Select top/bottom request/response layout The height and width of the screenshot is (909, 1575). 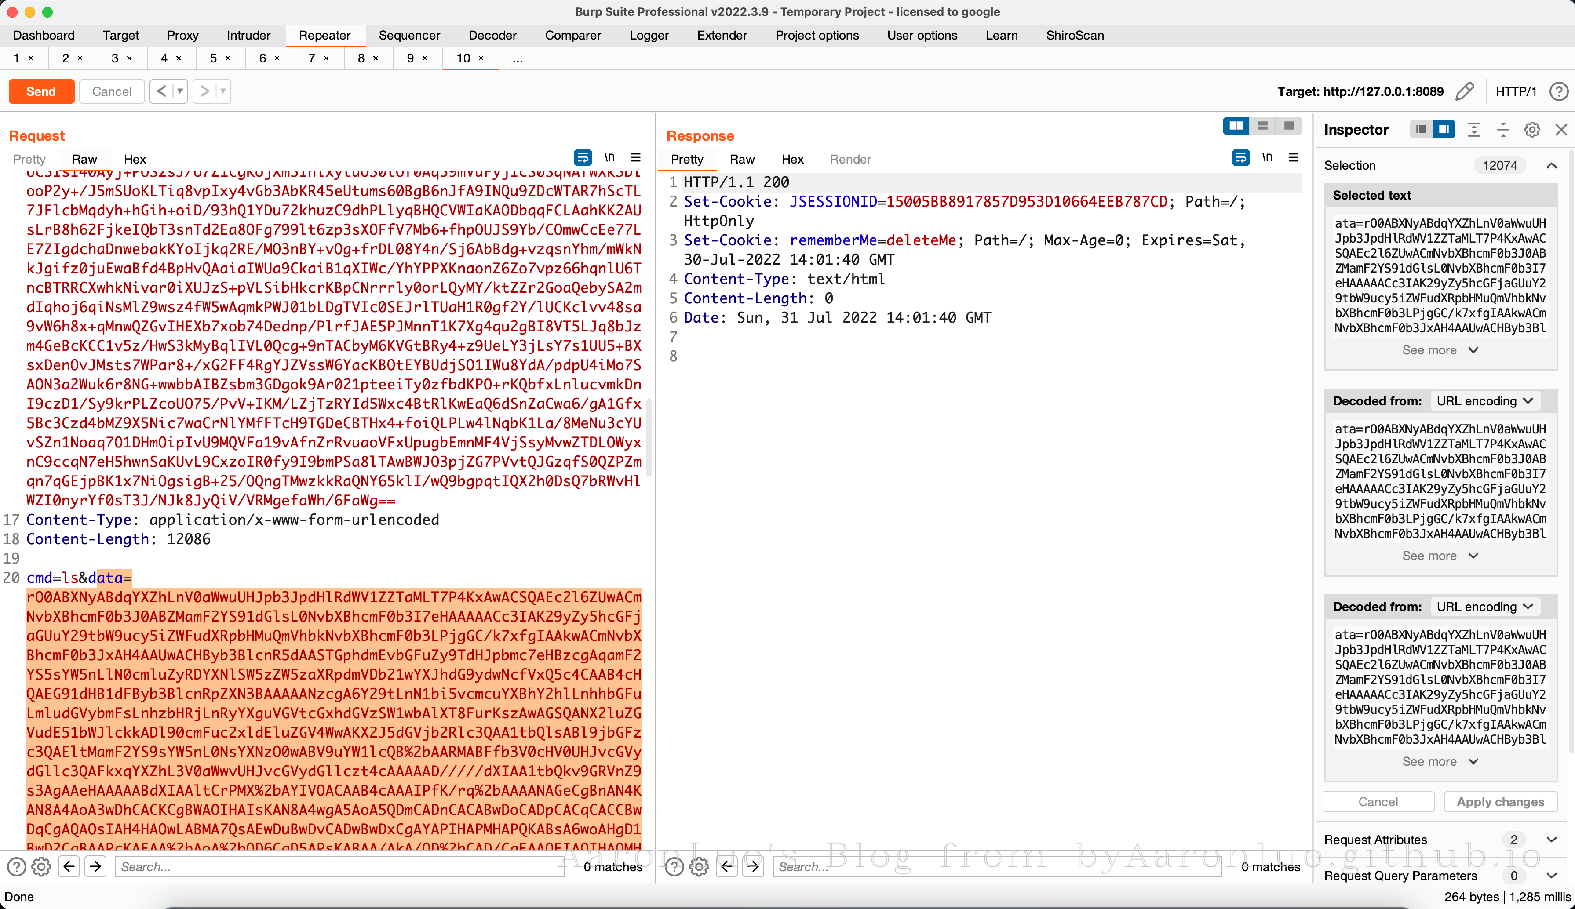1262,125
